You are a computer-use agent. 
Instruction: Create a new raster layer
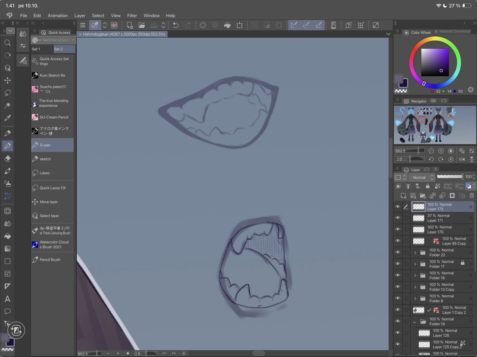(x=403, y=196)
